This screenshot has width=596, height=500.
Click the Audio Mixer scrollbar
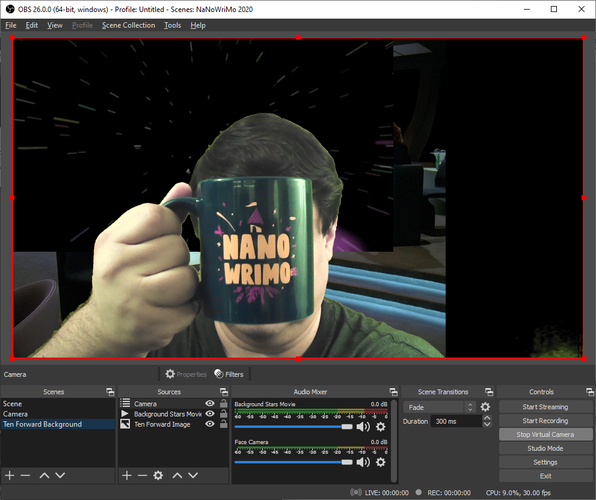click(394, 441)
